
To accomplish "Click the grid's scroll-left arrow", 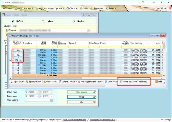I will pos(11,78).
